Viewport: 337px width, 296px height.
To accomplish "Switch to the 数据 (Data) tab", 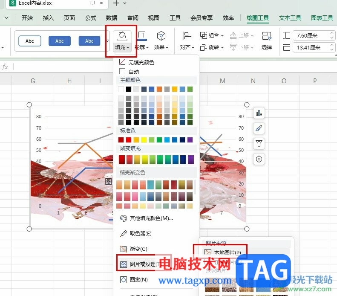I will (112, 18).
